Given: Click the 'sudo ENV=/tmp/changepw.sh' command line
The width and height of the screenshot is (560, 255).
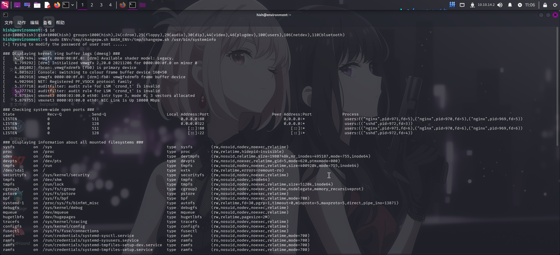Looking at the screenshot, I should [109, 39].
